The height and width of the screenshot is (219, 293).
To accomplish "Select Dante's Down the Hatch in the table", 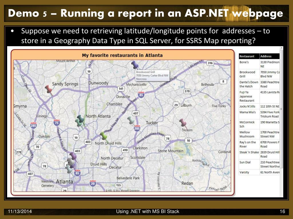I will click(259, 84).
